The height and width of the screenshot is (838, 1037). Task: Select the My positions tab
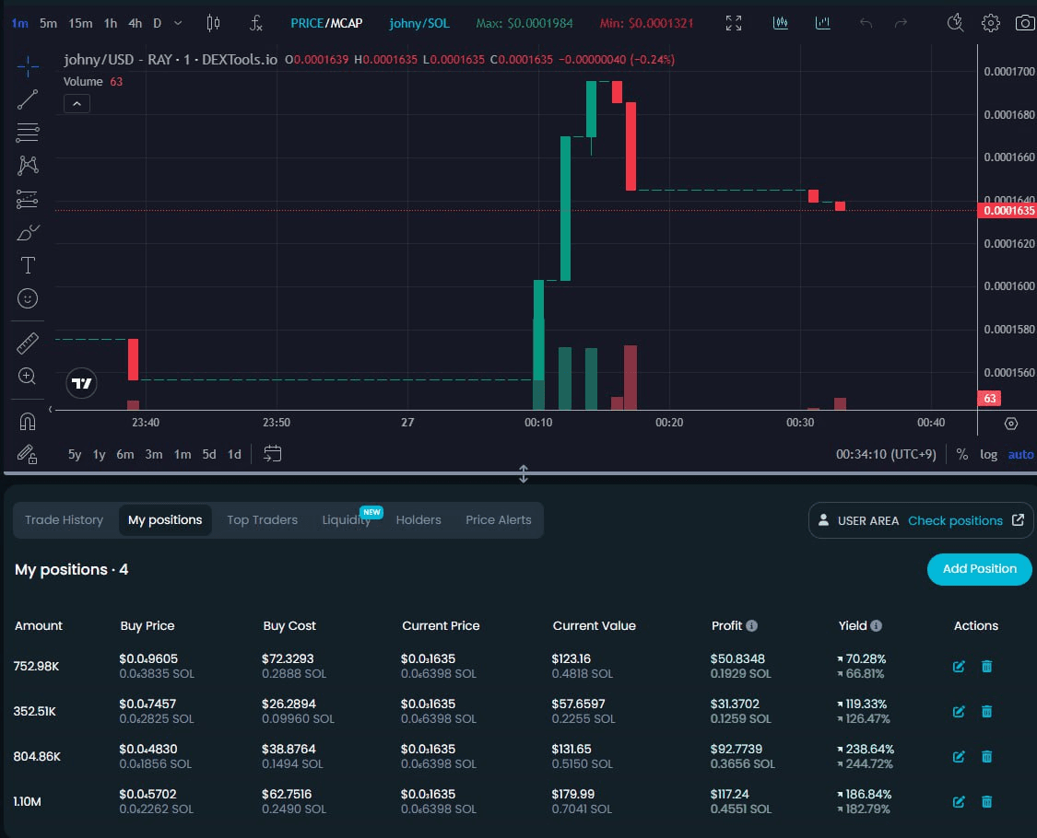click(165, 520)
